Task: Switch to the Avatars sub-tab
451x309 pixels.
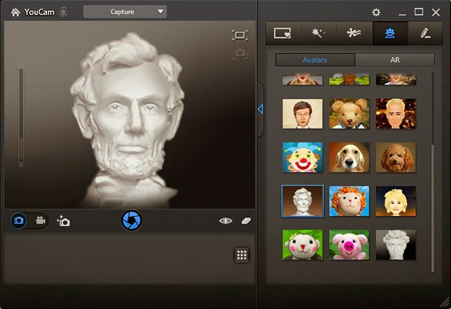Action: point(315,60)
